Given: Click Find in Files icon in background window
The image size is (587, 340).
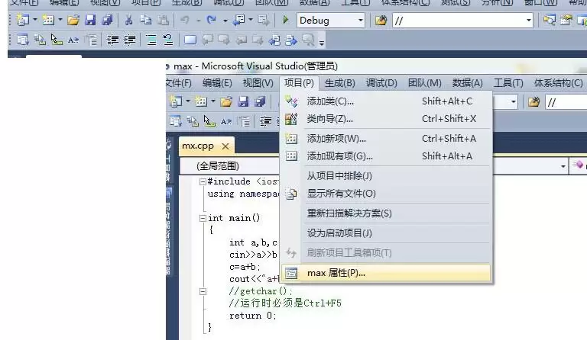Looking at the screenshot, I should [381, 20].
